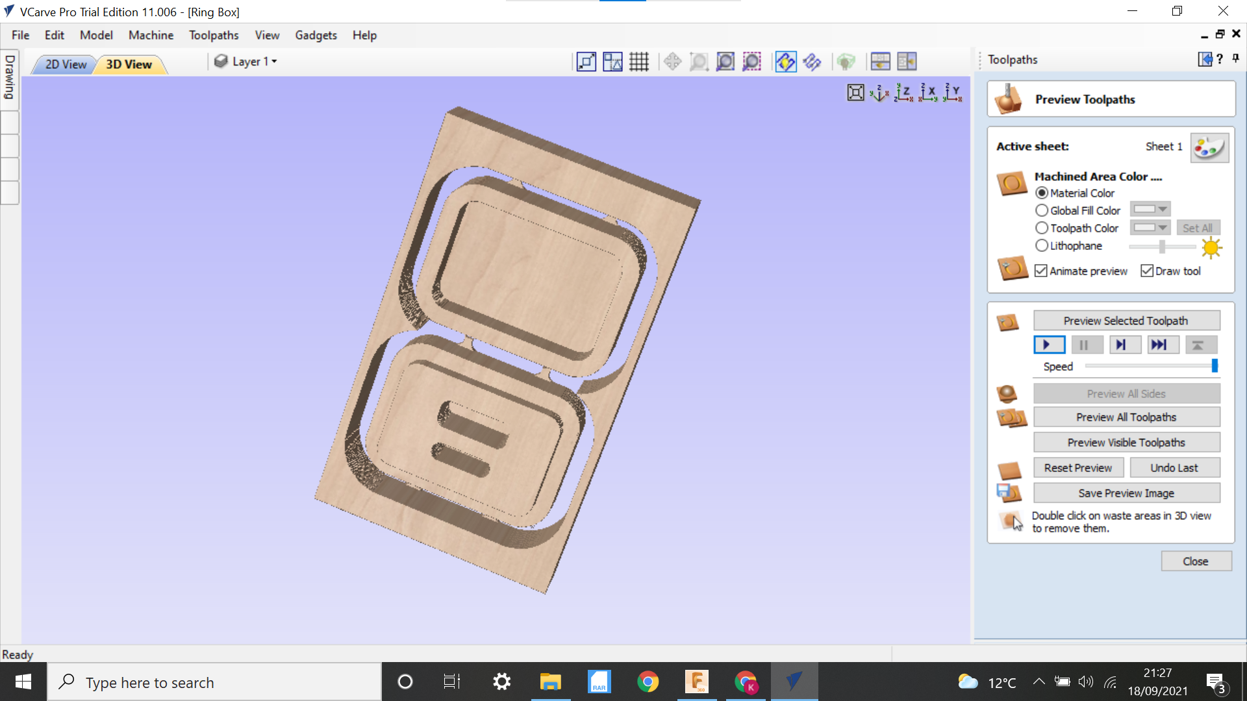Click the Undo Last button
1247x701 pixels.
coord(1174,468)
